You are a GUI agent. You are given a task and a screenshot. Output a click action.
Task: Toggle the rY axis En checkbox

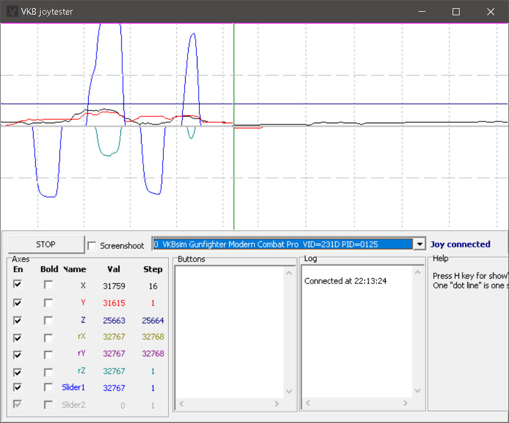pos(18,354)
